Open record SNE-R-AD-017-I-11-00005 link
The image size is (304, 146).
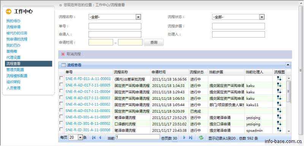[88, 85]
